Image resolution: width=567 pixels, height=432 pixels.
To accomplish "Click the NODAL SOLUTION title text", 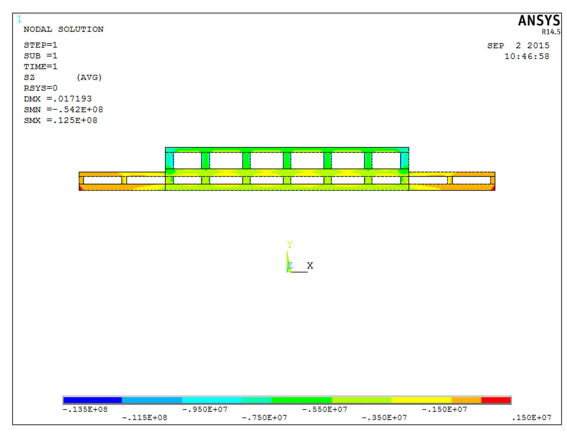I will click(x=63, y=29).
